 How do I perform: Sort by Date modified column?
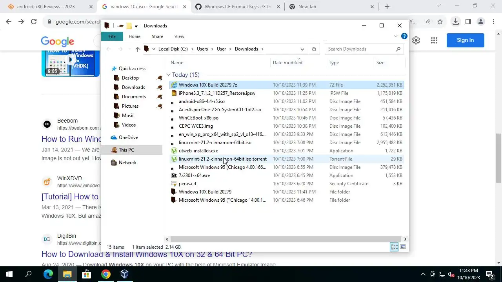[x=298, y=63]
